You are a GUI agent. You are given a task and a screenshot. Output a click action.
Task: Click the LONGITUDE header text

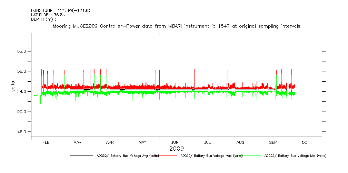[x=61, y=10]
